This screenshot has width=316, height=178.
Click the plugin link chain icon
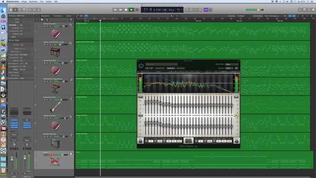tap(236, 68)
